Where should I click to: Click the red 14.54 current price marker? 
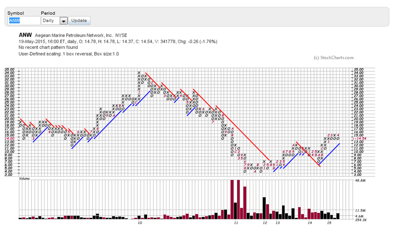pyautogui.click(x=360, y=138)
